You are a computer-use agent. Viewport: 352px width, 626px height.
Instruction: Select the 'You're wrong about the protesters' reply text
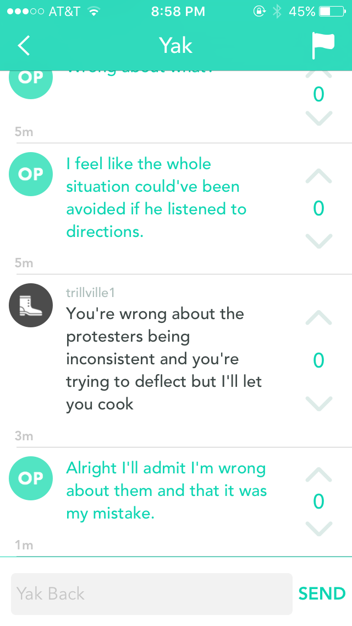pyautogui.click(x=164, y=359)
